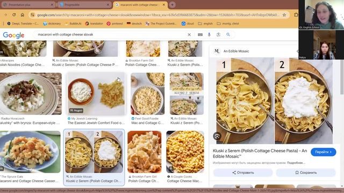Click the large preview image of pasta pans
This screenshot has height=193, width=344.
[274, 101]
